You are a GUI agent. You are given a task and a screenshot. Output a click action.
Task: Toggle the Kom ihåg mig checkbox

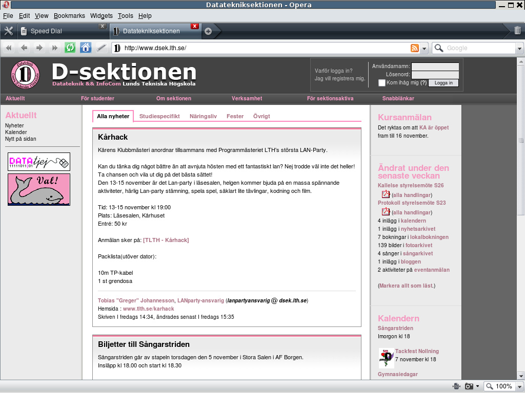381,83
